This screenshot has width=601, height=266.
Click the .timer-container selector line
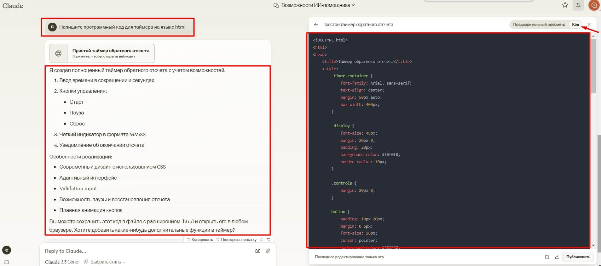[x=352, y=76]
